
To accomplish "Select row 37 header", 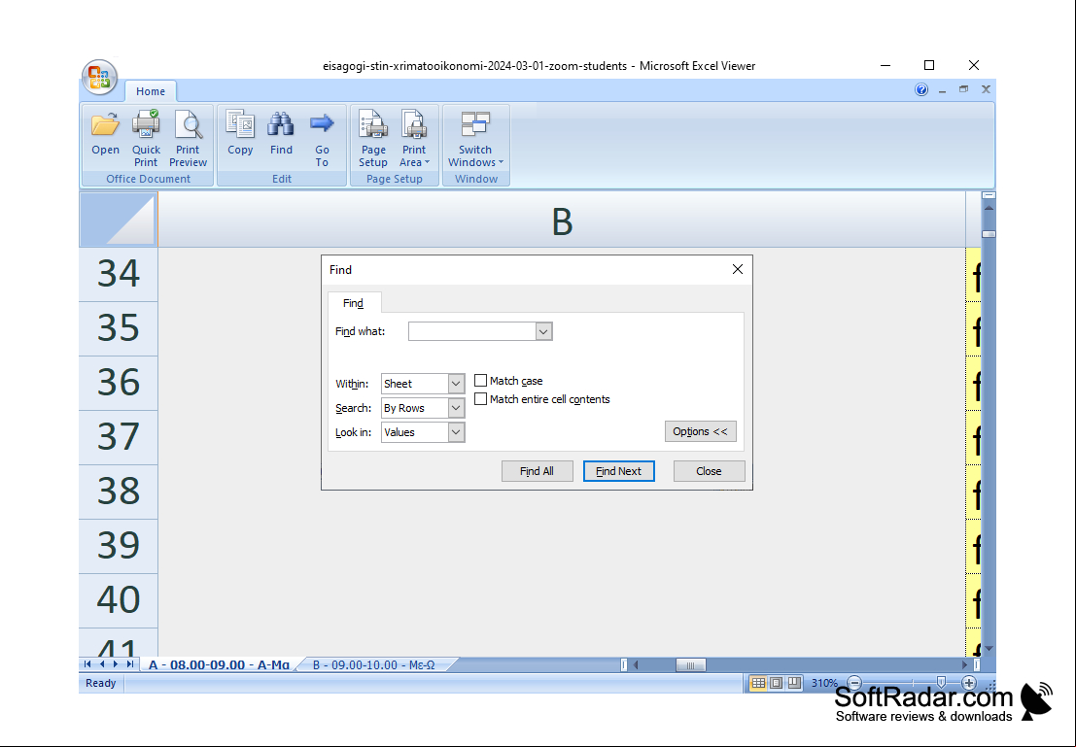I will click(x=118, y=438).
